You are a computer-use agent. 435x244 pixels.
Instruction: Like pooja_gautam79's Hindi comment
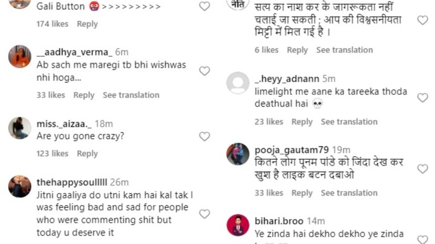[x=422, y=169]
